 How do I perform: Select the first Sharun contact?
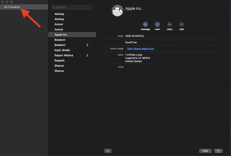[x=72, y=66]
